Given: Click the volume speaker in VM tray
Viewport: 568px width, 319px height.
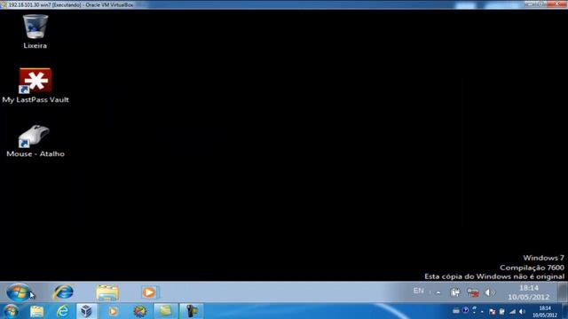Looking at the screenshot, I should tap(489, 292).
